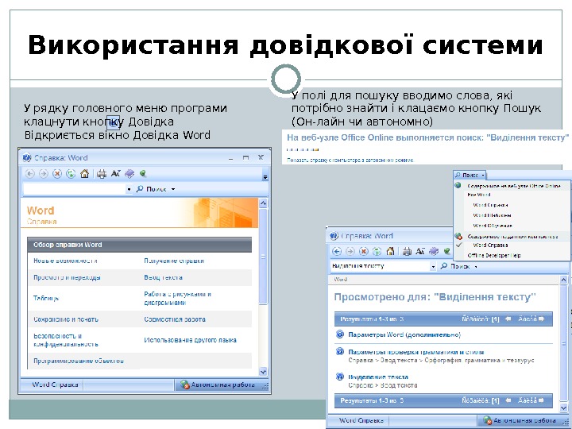Toggle keep-on-top pin in right Help window
Viewport: 572px width, 429px height.
tap(446, 251)
